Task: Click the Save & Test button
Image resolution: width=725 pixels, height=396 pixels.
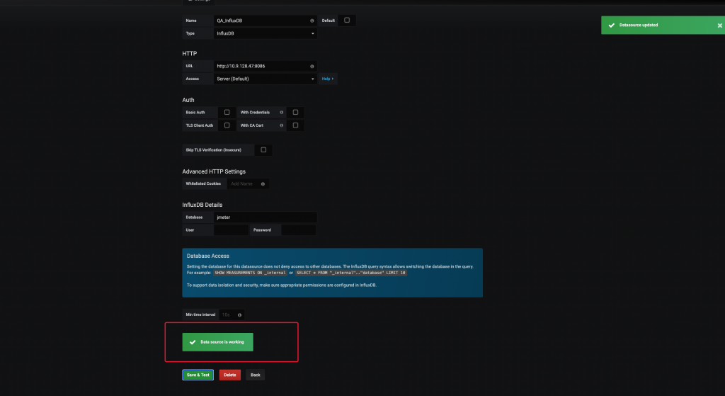Action: pyautogui.click(x=198, y=375)
